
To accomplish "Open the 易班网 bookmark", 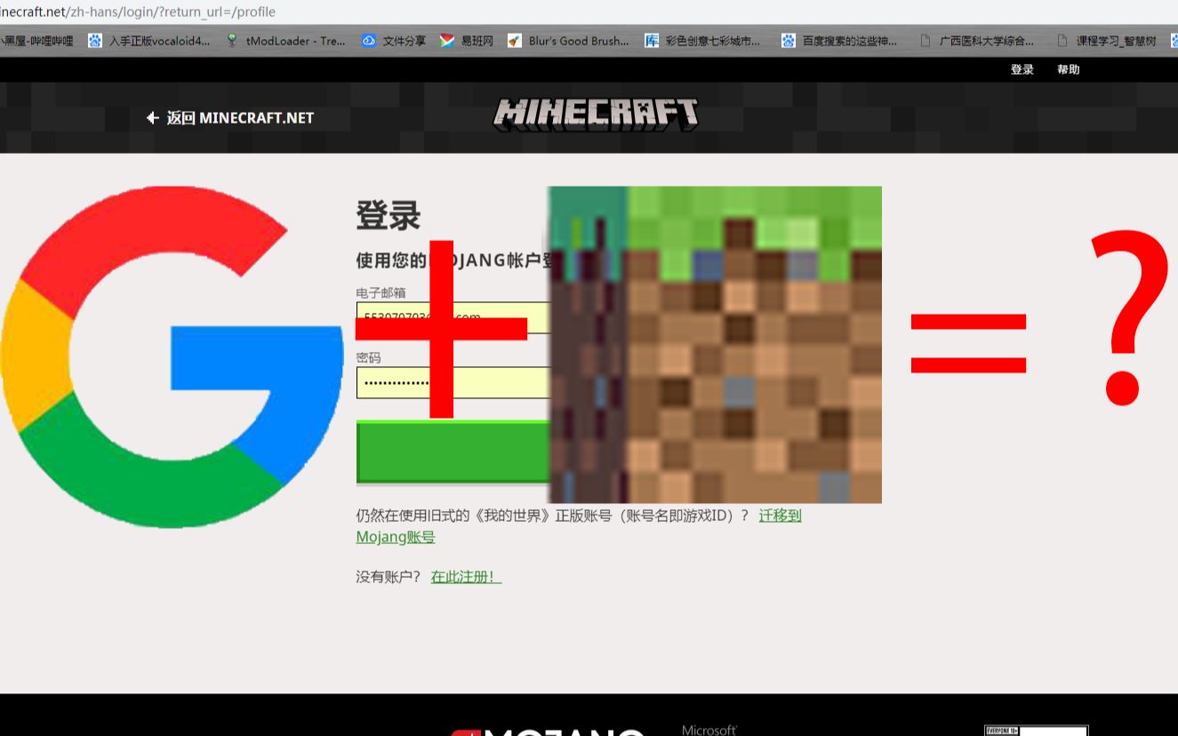I will point(467,41).
